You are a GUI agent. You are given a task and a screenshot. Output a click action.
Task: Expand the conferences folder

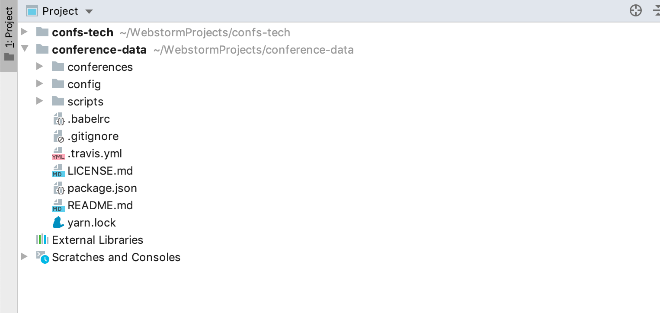click(40, 67)
